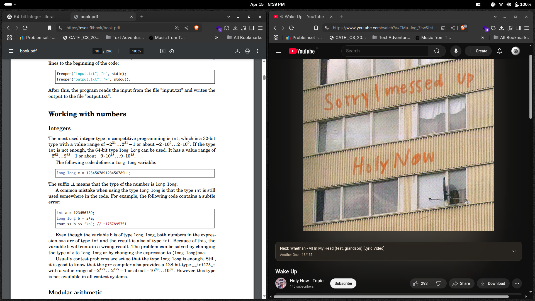Expand the Next playlist panel chevron
The image size is (535, 301).
point(514,251)
